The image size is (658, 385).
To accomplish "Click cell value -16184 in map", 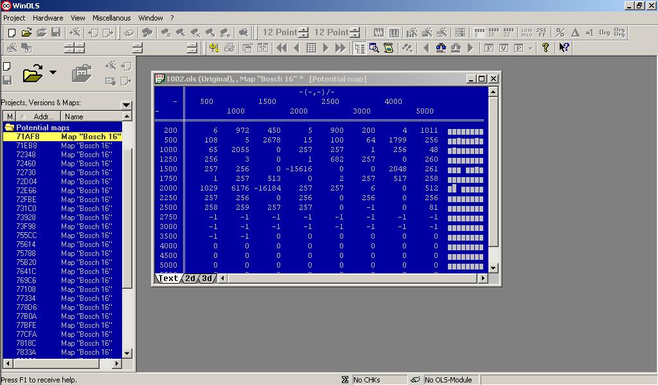I will [267, 188].
